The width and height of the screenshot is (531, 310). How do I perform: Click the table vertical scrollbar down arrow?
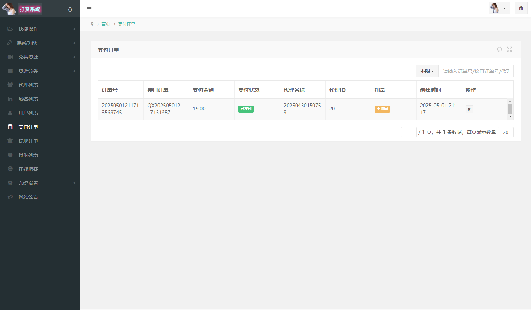click(510, 116)
